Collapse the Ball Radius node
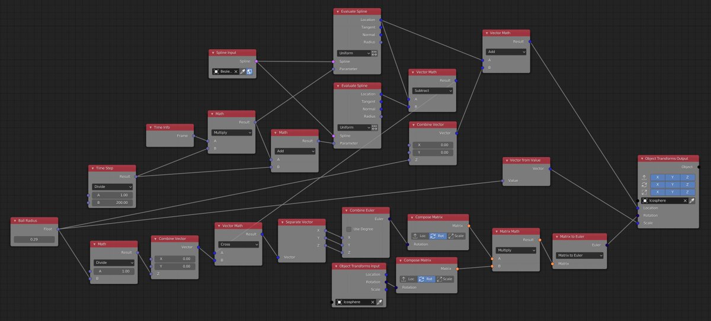 [14, 221]
